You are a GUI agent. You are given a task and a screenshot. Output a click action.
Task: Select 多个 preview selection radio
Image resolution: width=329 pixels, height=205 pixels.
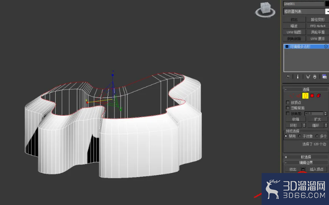[317, 136]
